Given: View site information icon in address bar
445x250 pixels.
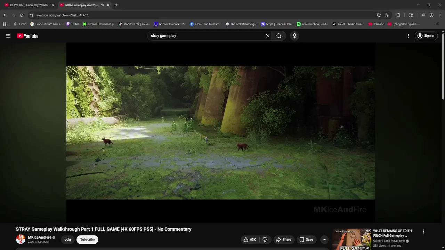Looking at the screenshot, I should [32, 15].
